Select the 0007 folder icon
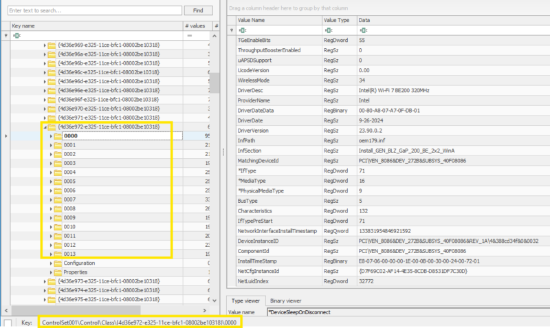The width and height of the screenshot is (550, 328). point(58,199)
